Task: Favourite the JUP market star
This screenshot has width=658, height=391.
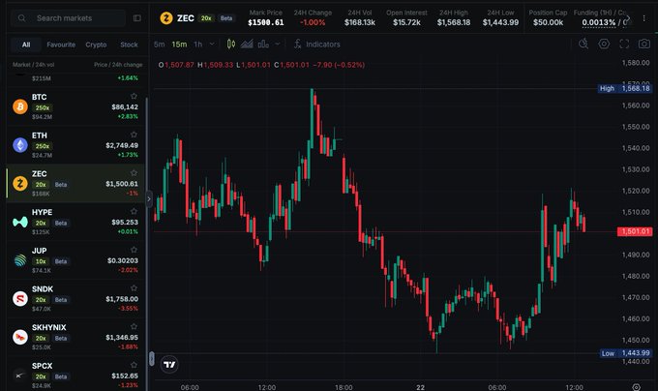Action: 134,250
